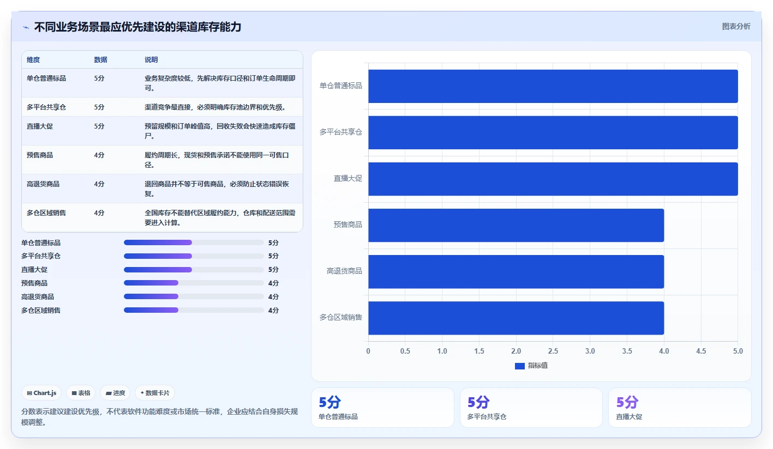773x449 pixels.
Task: Select 直播大促 cell in the table
Action: coord(40,126)
